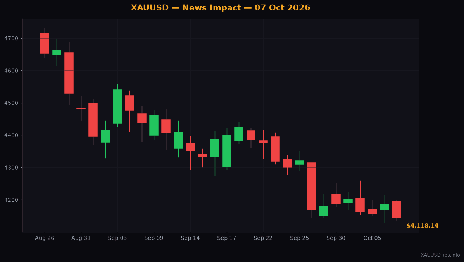Viewport: 464px width, 262px height.
Task: Click the 4200 y-axis label
Action: tap(11, 200)
